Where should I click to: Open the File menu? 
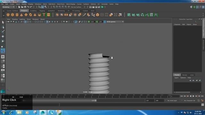tap(2, 4)
